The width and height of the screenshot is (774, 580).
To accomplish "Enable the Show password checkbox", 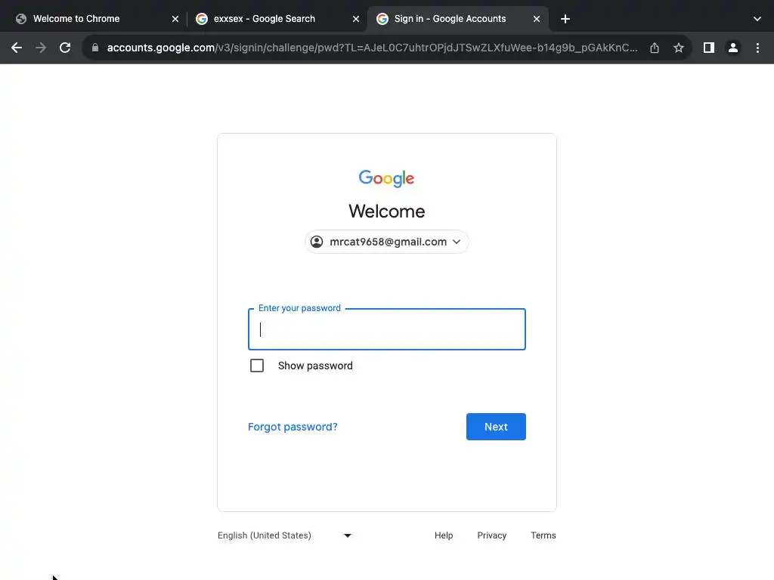I will pos(257,366).
